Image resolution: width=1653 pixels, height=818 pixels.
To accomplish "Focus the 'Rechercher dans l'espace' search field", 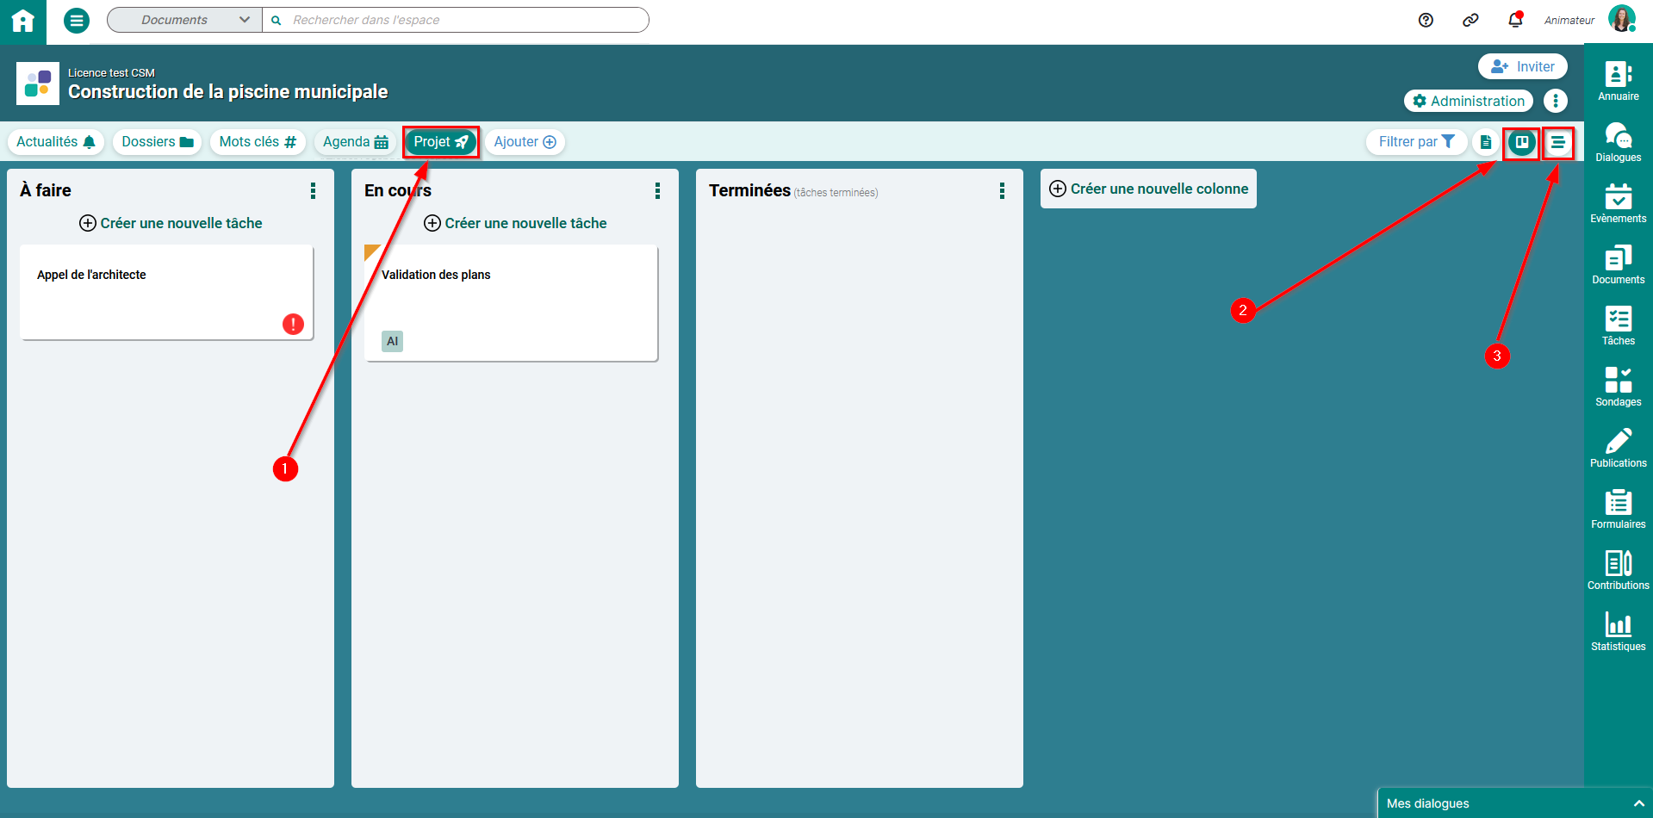I will tap(456, 20).
